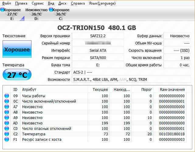Viewport: 195px width, 152px height.
Task: Click the firmware version field SAFZ12.2
Action: (98, 36)
